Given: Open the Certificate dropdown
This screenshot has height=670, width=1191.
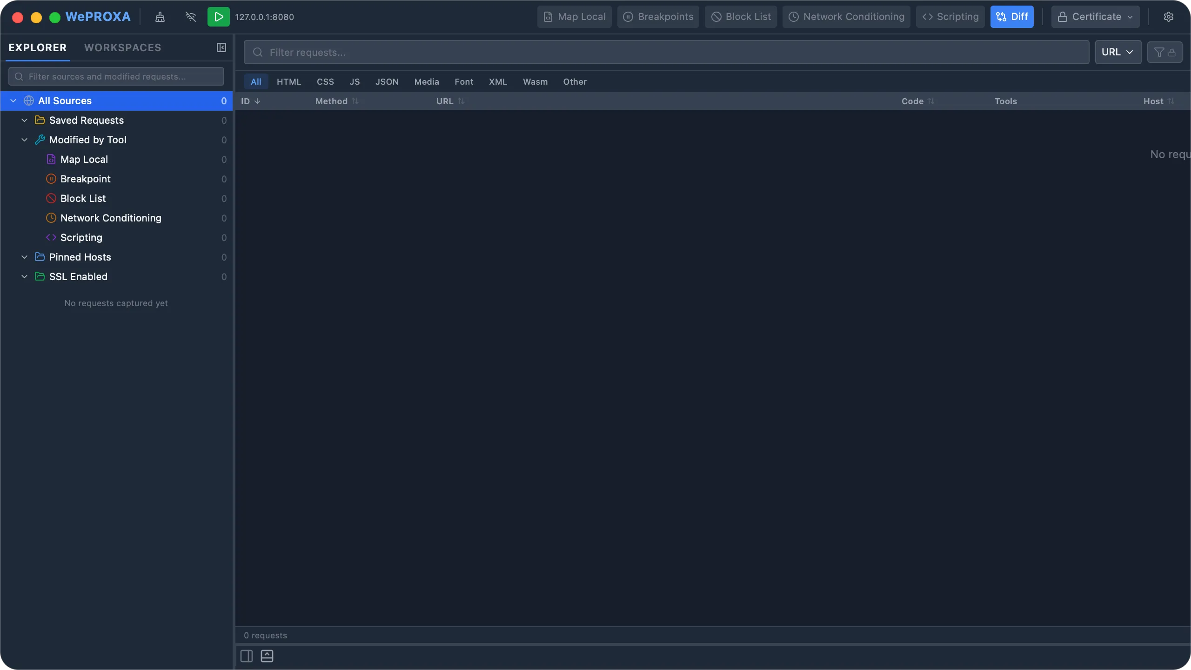Looking at the screenshot, I should [1096, 17].
